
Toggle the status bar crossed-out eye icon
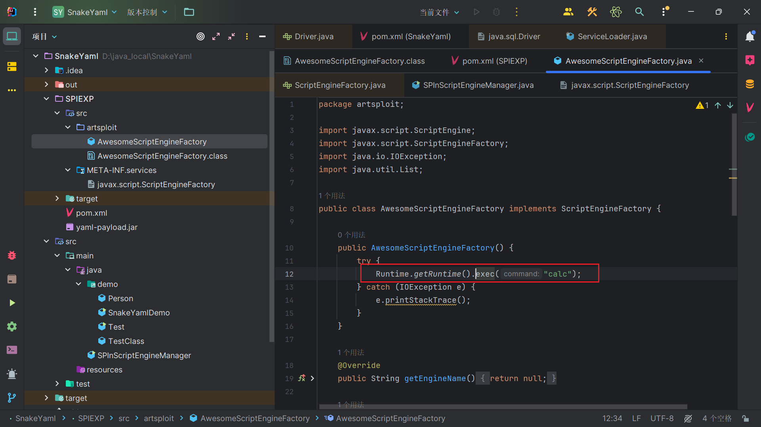[688, 418]
